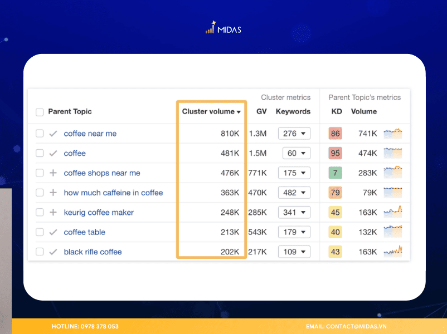Click the KD column header
447x334 pixels.
point(337,111)
